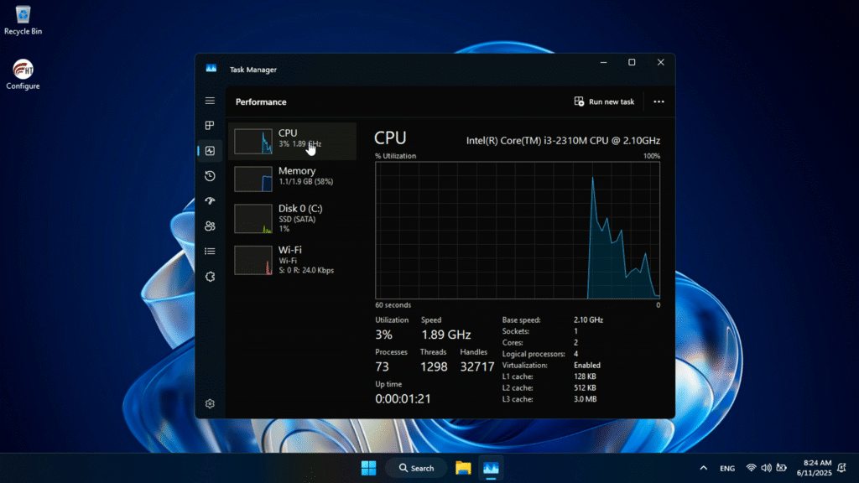Select the Configure desktop shortcut icon
The width and height of the screenshot is (859, 483).
coord(23,75)
